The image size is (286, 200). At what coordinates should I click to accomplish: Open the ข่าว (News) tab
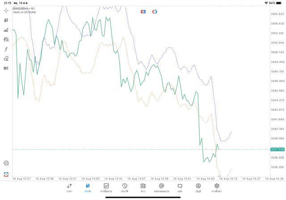[x=143, y=187]
